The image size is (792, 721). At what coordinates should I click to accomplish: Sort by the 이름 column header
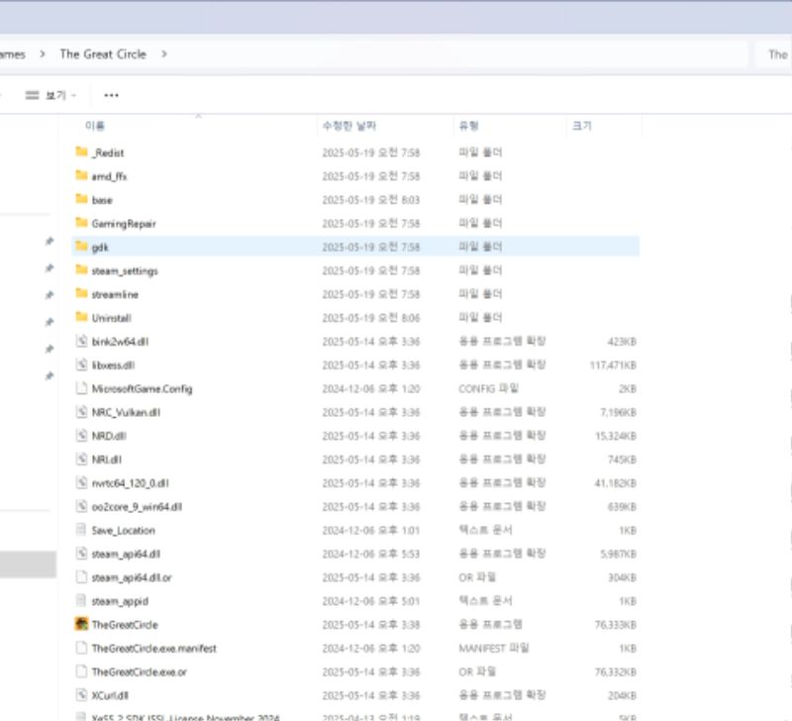tap(95, 126)
